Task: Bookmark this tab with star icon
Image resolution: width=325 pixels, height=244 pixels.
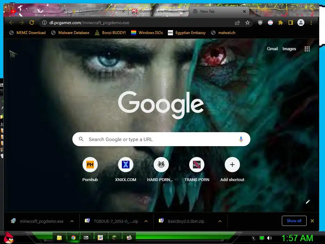Action: (x=248, y=23)
